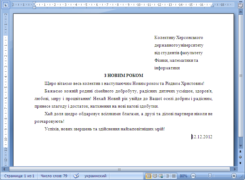Click the sentence starting Щиро вітаємо
The height and width of the screenshot is (180, 245).
point(124,83)
